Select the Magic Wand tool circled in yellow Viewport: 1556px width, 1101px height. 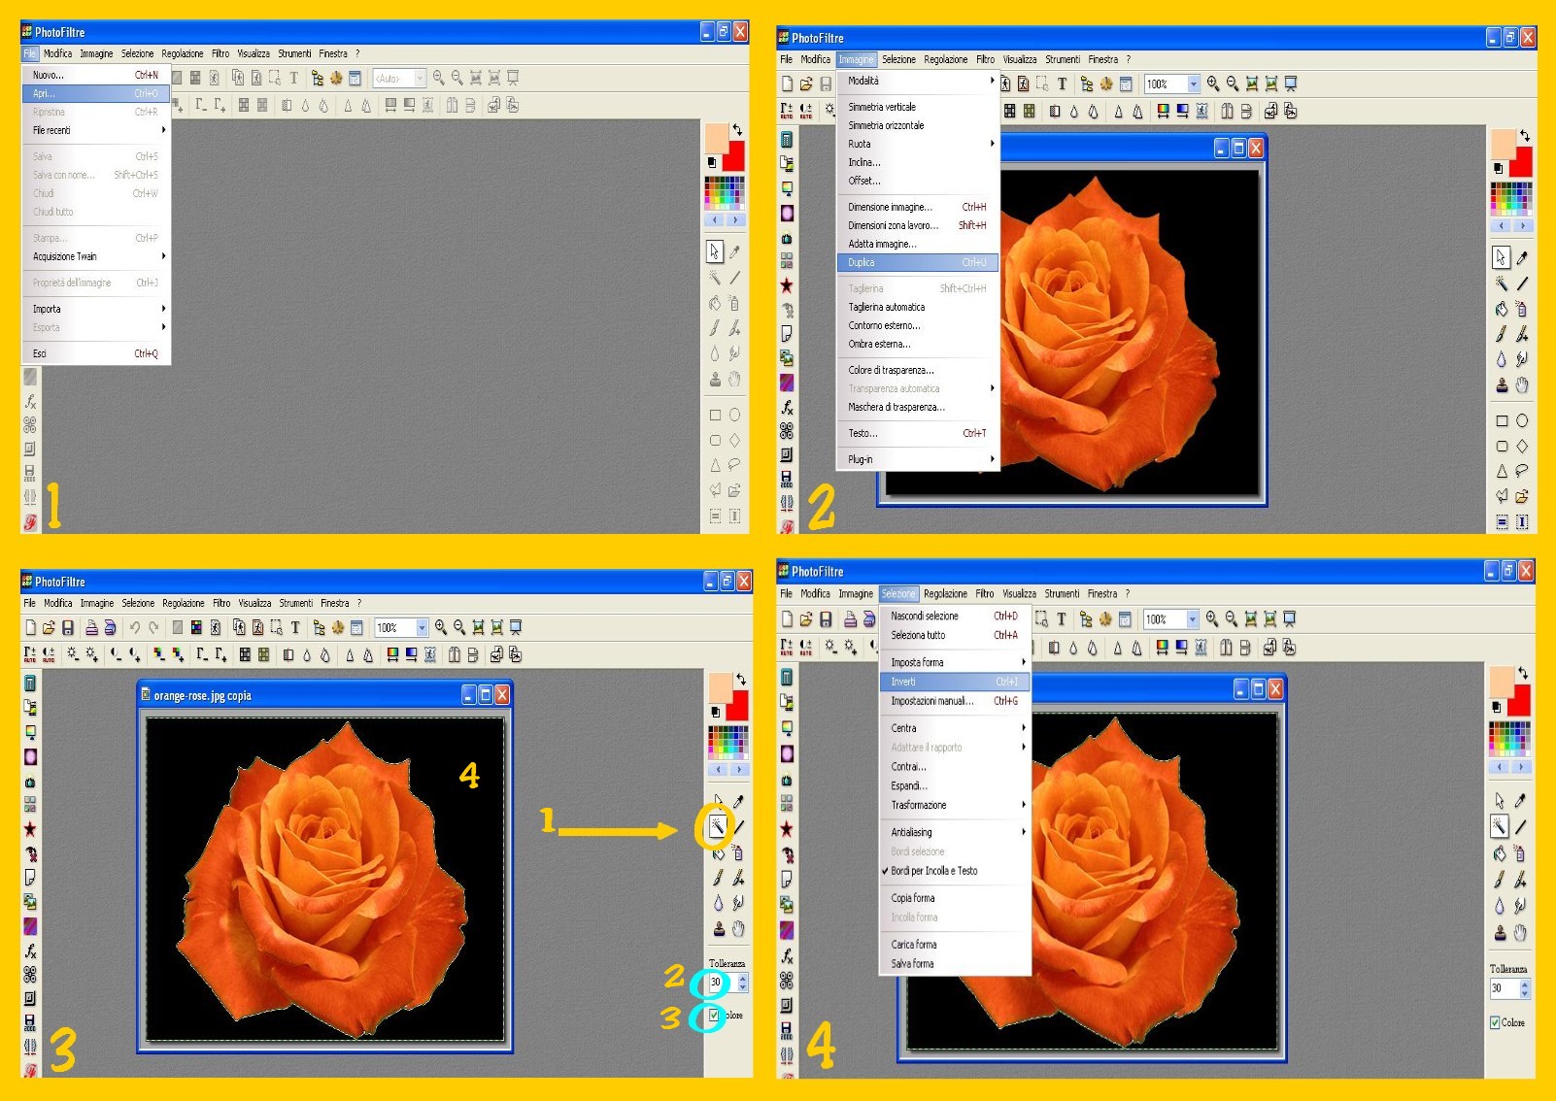click(x=717, y=827)
